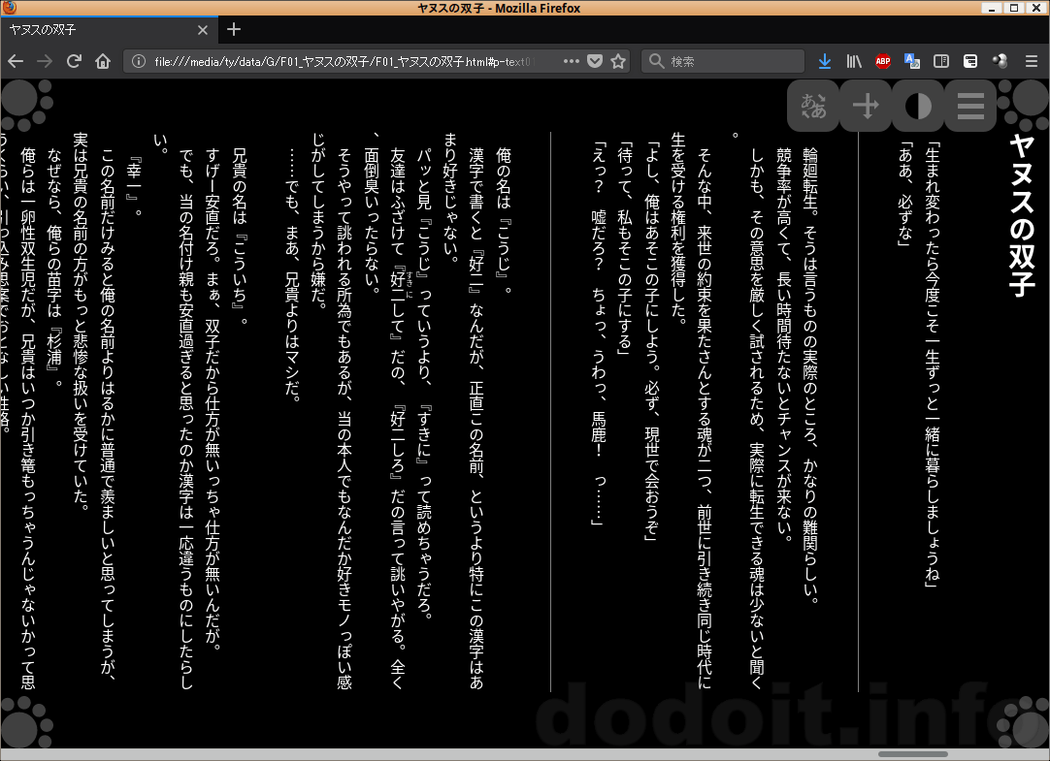The height and width of the screenshot is (761, 1050).
Task: Click the search magnifier icon
Action: pos(656,61)
